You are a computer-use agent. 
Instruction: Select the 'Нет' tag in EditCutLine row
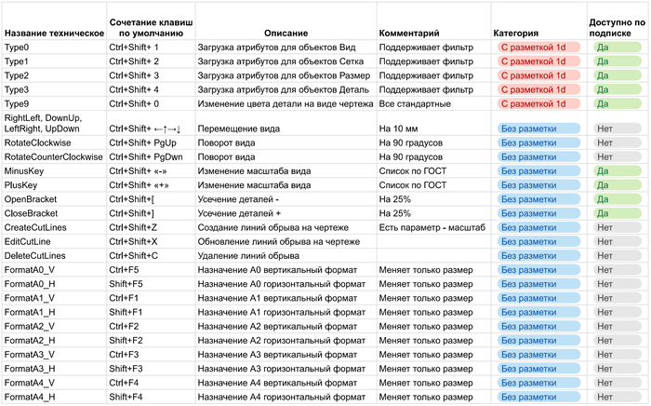[604, 241]
